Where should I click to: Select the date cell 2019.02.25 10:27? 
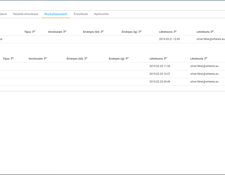(160, 74)
